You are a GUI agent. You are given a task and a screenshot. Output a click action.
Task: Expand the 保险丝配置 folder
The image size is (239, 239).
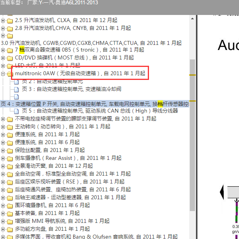pyautogui.click(x=3, y=150)
